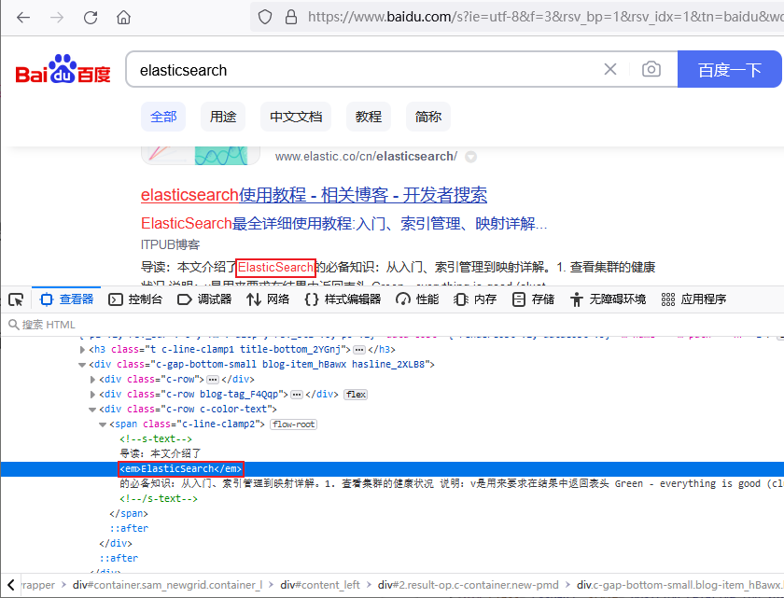Collapse the div c-row c-color-text node
The width and height of the screenshot is (784, 598).
(92, 410)
